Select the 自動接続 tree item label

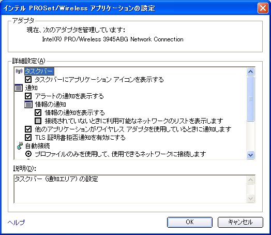tap(38, 146)
